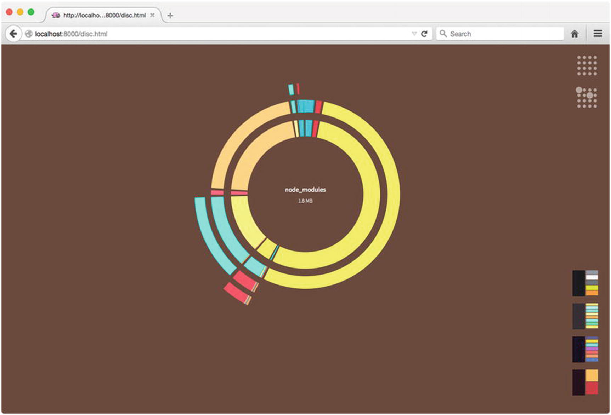Choose the pastel striped color palette
The image size is (611, 415).
point(585,316)
